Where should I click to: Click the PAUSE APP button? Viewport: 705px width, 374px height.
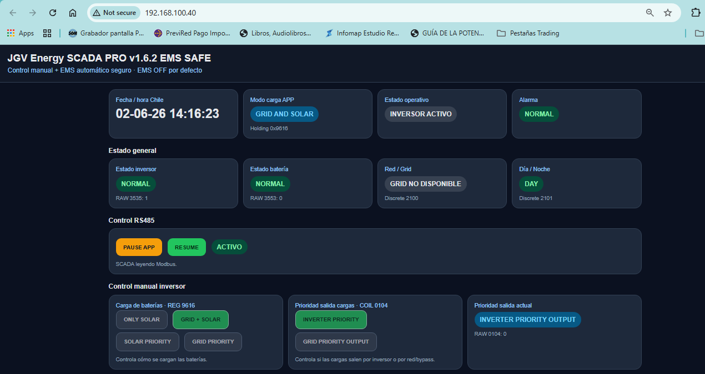coord(139,248)
